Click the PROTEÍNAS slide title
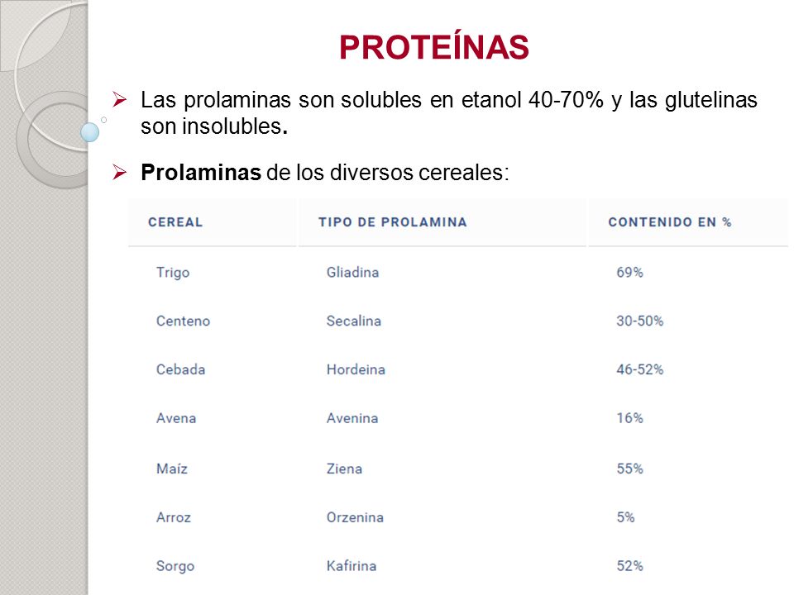 [434, 47]
